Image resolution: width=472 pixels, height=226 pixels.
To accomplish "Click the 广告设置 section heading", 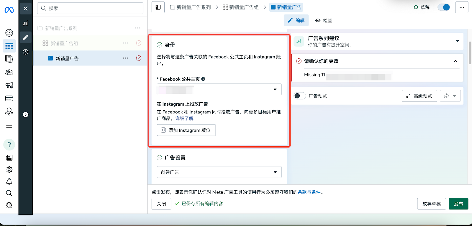I will coord(175,158).
